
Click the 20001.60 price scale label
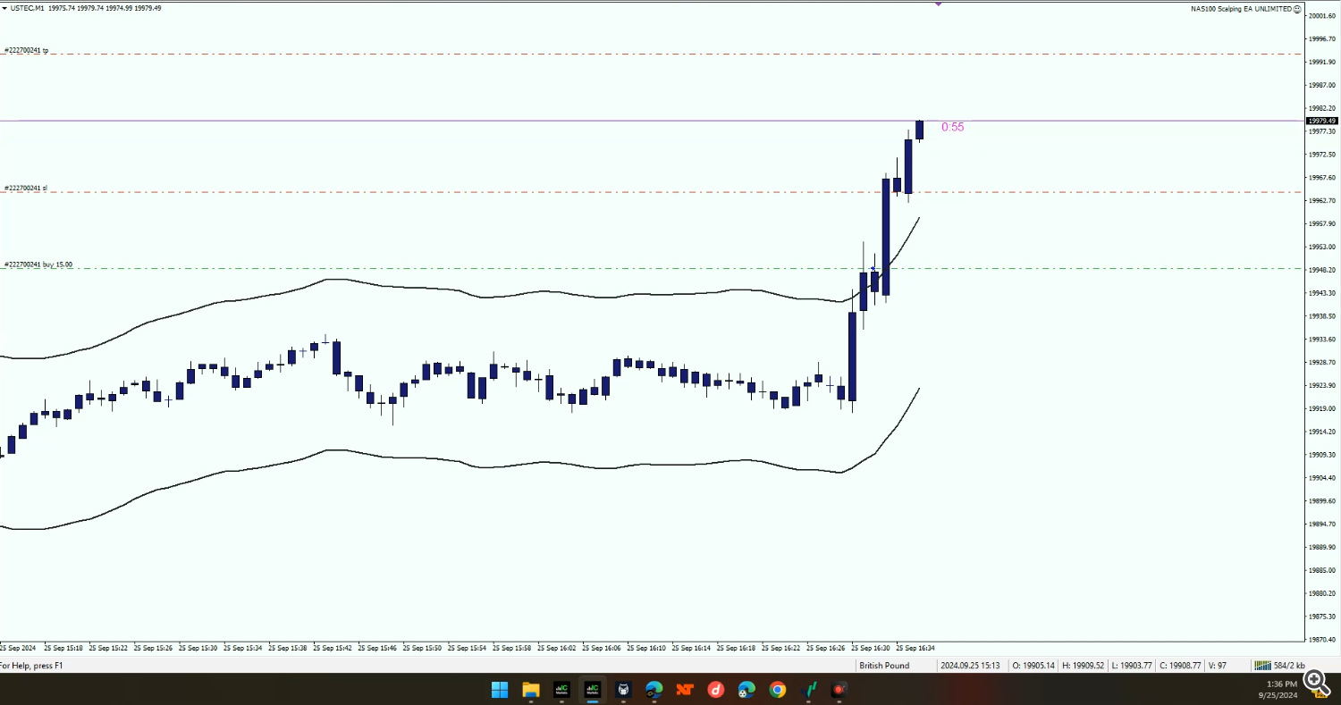click(x=1323, y=16)
